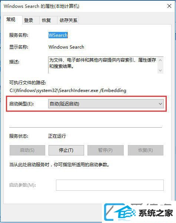Click description scrollbar up arrow

pyautogui.click(x=160, y=60)
